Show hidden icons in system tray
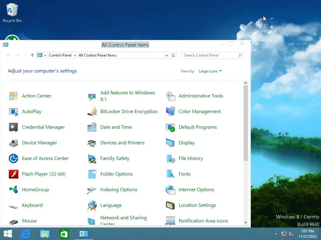 click(276, 234)
